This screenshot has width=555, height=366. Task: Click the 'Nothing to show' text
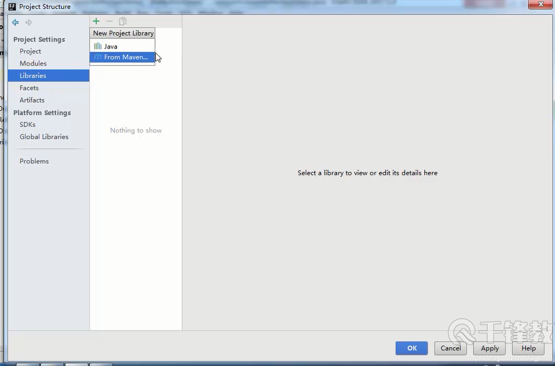pos(136,131)
